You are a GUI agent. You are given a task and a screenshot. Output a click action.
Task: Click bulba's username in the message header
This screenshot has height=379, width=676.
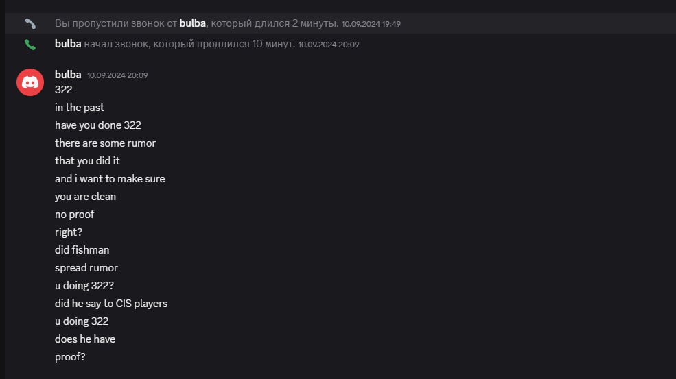click(68, 75)
